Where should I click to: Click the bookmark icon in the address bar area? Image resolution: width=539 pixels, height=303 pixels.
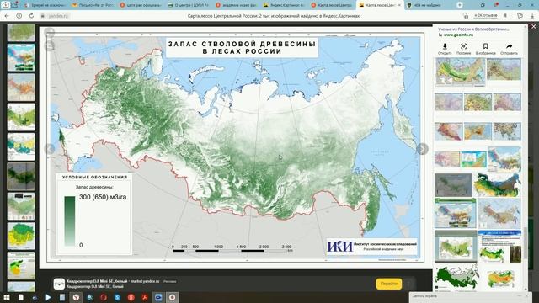click(505, 16)
